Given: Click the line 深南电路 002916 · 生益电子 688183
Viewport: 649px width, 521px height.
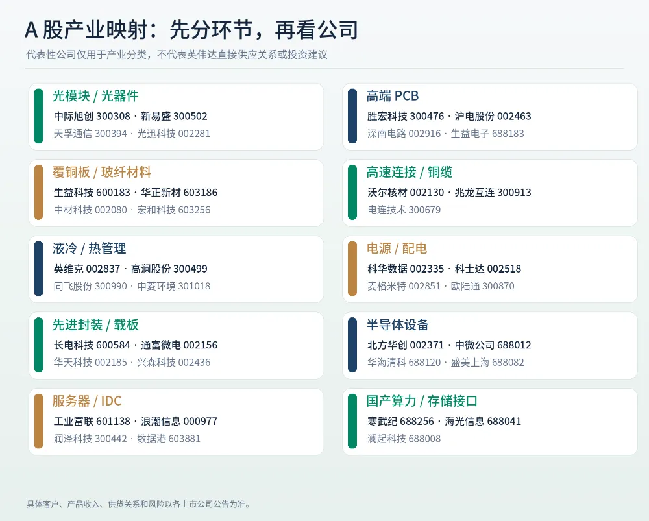Looking at the screenshot, I should click(445, 134).
